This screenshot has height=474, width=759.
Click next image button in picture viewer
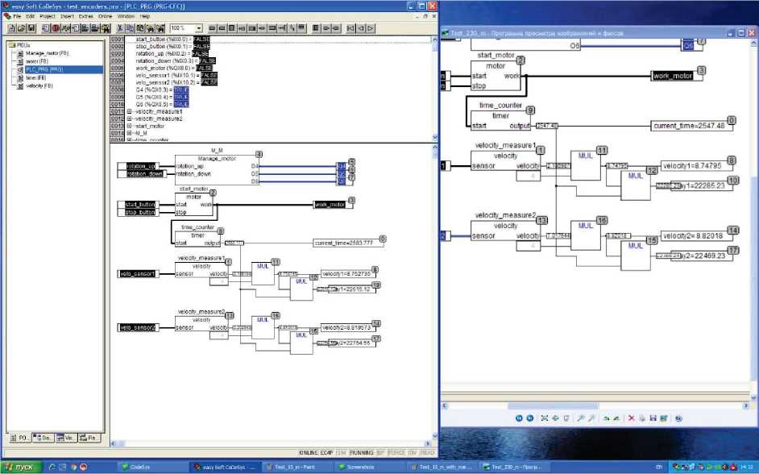tap(529, 418)
